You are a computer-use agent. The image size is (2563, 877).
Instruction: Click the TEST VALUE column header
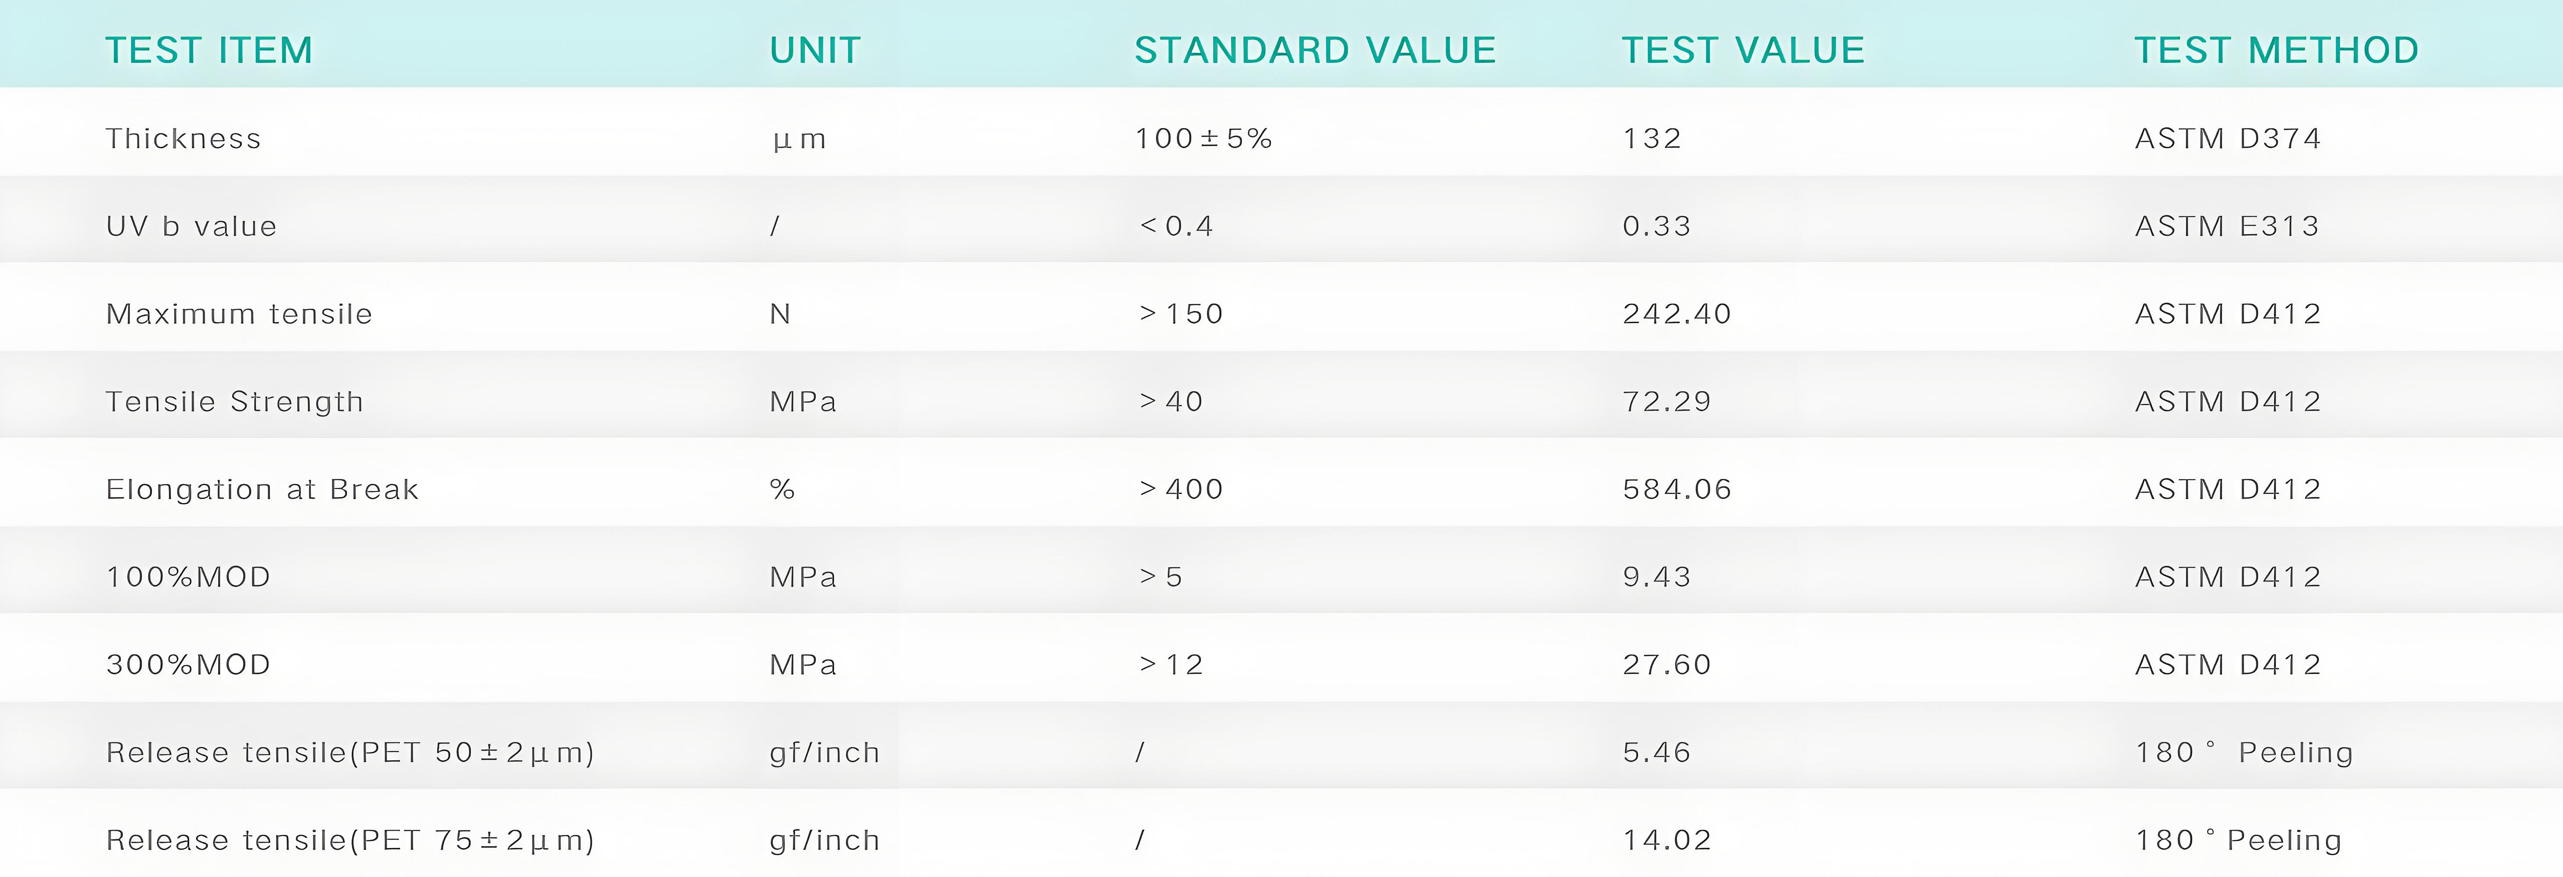coord(1743,50)
